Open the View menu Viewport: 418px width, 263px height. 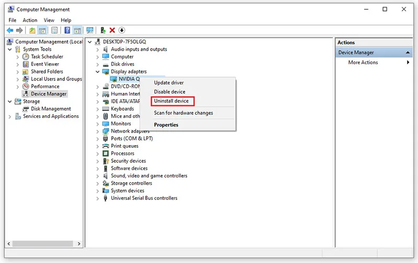pyautogui.click(x=49, y=20)
